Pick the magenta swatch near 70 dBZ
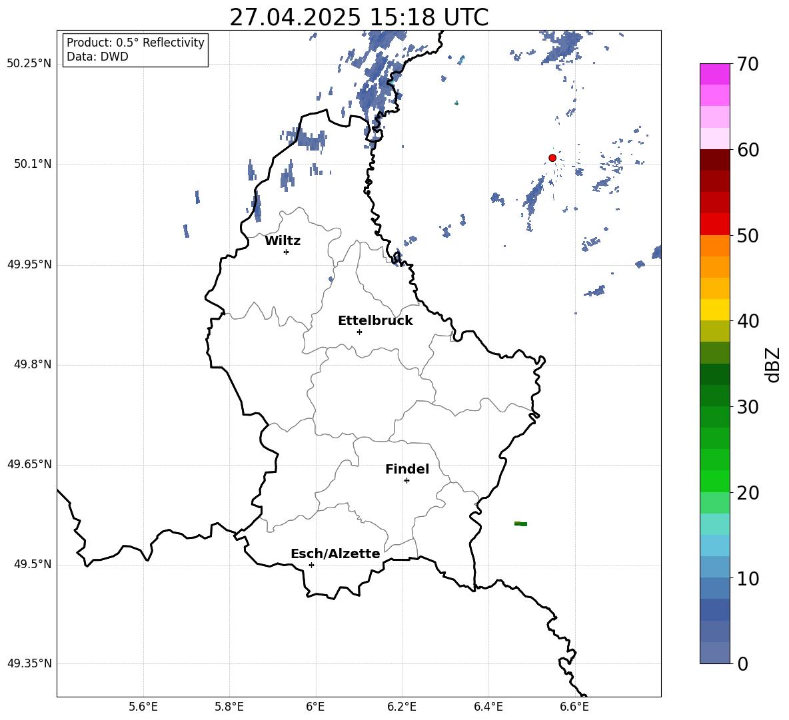789x720 pixels. tap(714, 74)
